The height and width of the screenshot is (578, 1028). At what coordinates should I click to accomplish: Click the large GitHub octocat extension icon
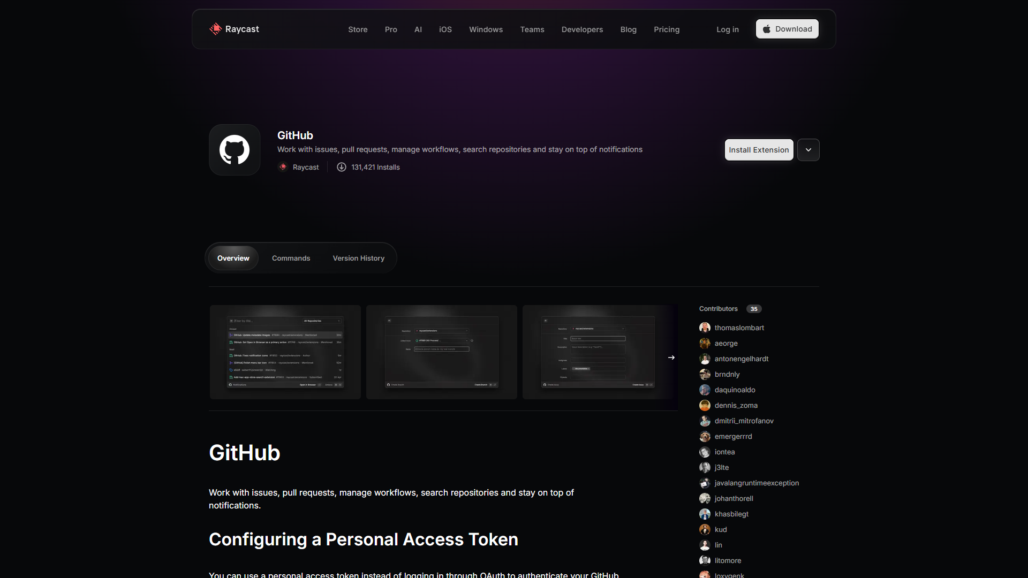pyautogui.click(x=235, y=150)
